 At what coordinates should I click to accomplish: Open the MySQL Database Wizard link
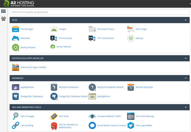click(110, 87)
